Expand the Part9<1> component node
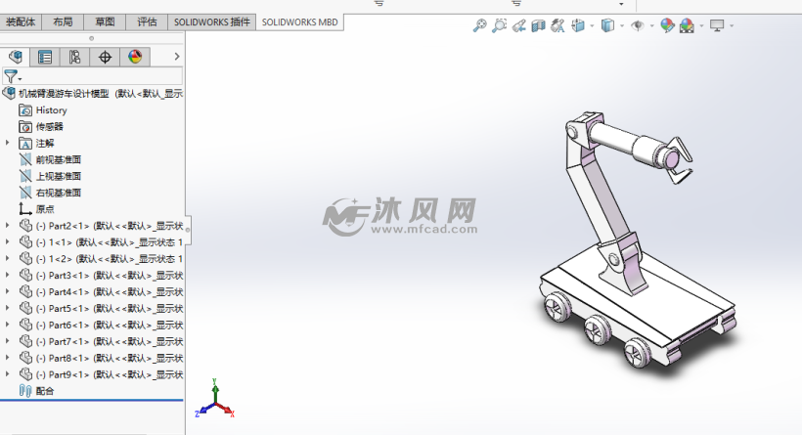802x435 pixels. (8, 374)
